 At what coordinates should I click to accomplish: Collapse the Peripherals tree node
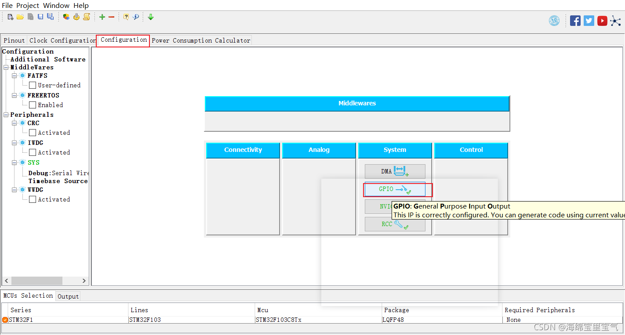[6, 115]
